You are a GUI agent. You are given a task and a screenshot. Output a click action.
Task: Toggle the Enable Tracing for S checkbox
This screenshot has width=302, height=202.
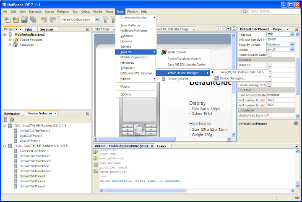coord(269,85)
